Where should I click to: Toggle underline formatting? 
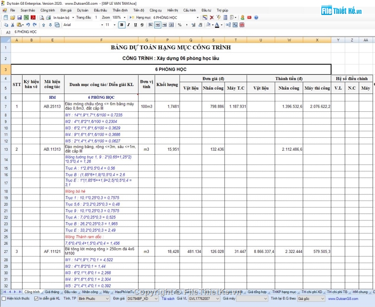click(x=136, y=25)
